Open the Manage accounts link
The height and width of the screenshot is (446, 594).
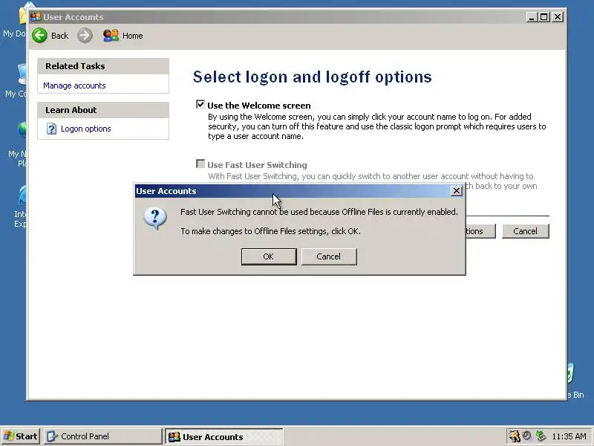point(74,85)
